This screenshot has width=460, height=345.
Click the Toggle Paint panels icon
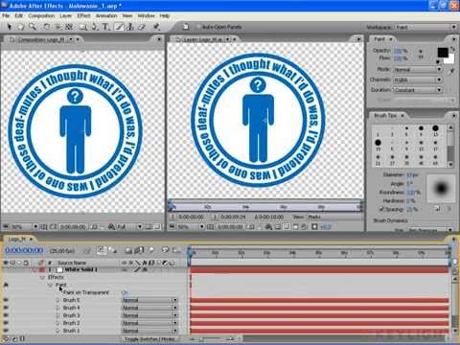click(186, 27)
